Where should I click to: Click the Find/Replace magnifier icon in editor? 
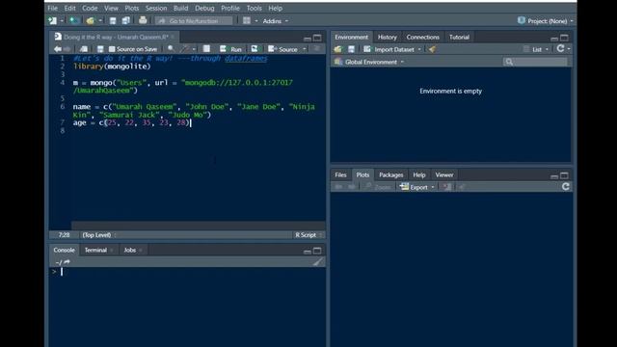(x=171, y=49)
